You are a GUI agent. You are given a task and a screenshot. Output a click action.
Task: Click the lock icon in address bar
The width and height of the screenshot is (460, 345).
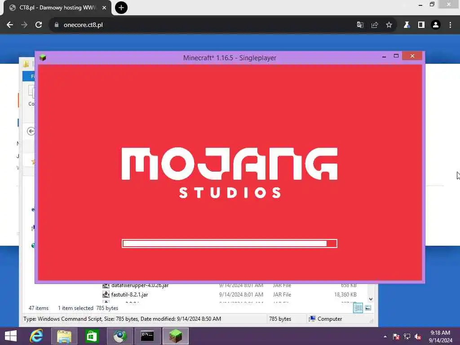click(56, 25)
